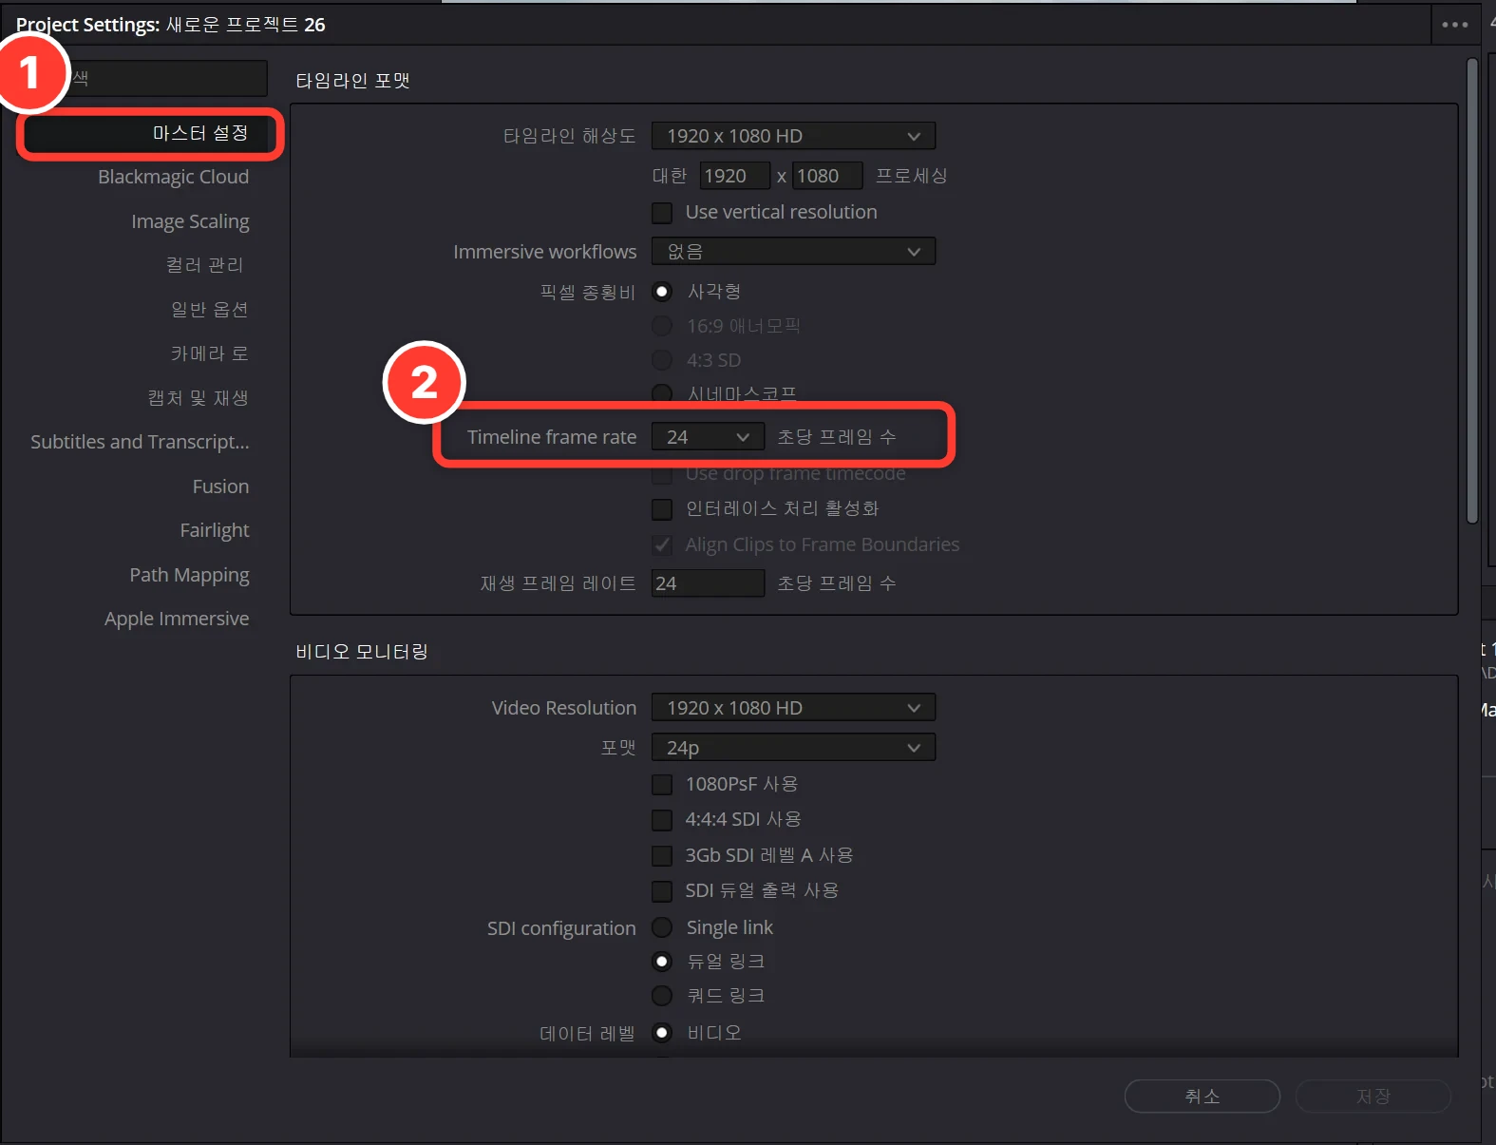Select 쿼드 링크 SDI configuration
Screen dimensions: 1496x1145
click(662, 996)
